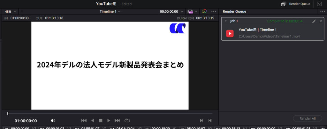Image resolution: width=327 pixels, height=129 pixels.
Task: Click the red YouTube preset icon
Action: click(x=230, y=33)
